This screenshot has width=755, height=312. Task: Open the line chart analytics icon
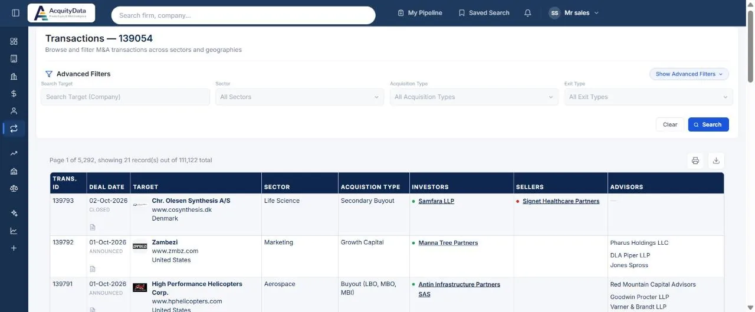point(14,231)
